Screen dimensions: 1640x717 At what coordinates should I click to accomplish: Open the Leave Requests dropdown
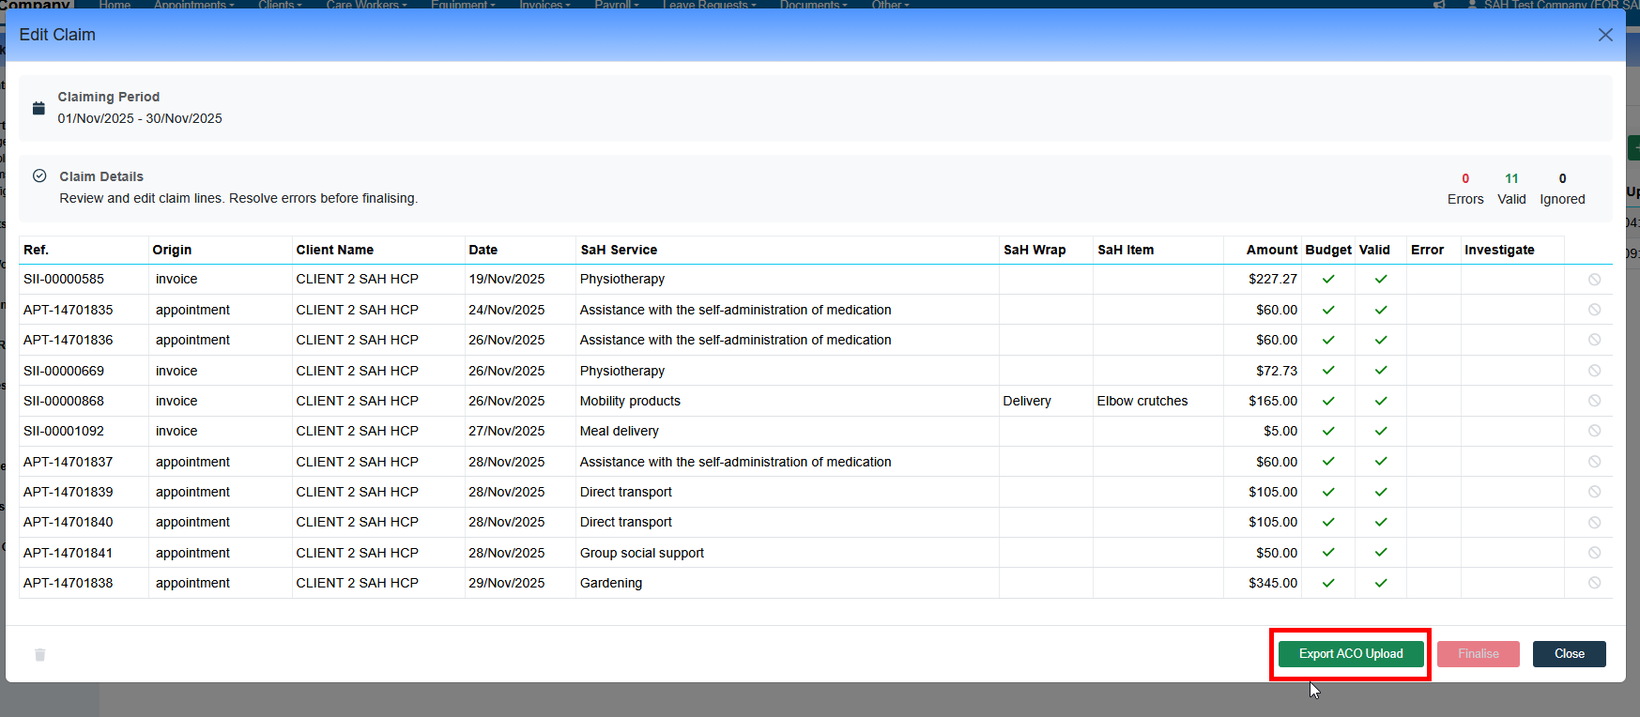(x=709, y=5)
